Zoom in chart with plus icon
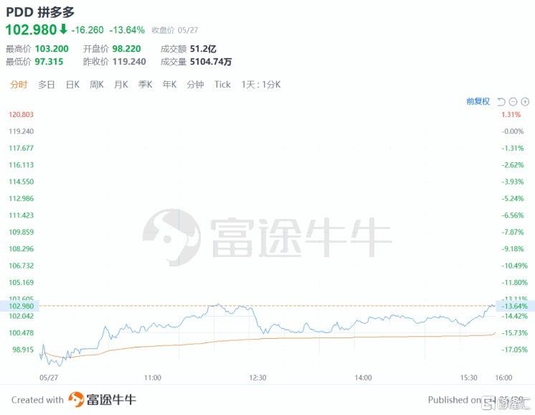Image resolution: width=535 pixels, height=415 pixels. [x=525, y=101]
